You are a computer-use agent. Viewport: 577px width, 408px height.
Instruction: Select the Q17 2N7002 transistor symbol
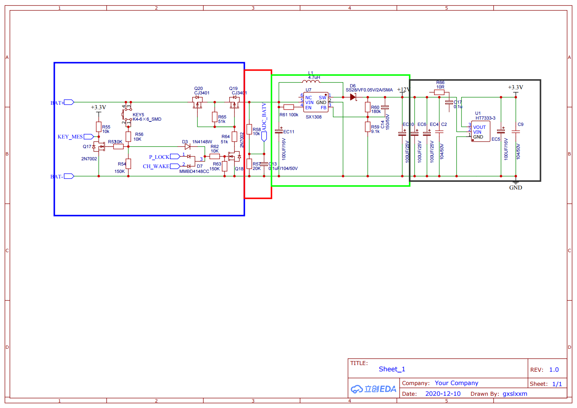[x=99, y=147]
